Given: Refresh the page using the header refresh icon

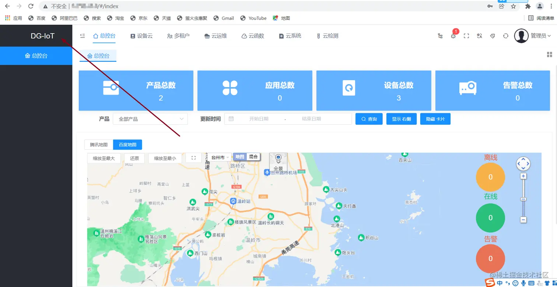Looking at the screenshot, I should point(505,36).
